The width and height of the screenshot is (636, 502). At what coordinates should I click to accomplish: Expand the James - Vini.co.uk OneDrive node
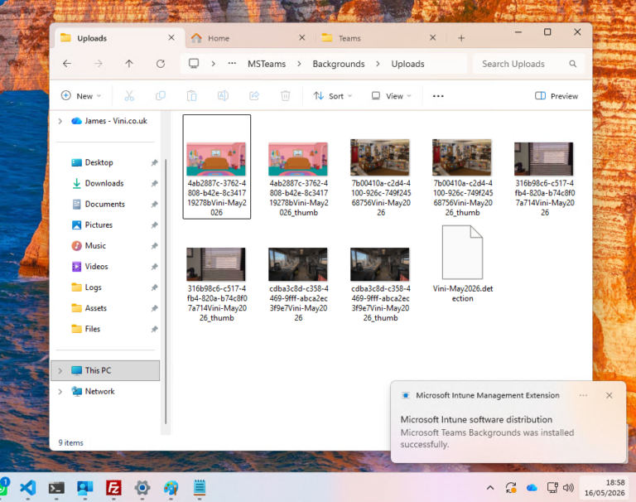point(60,121)
